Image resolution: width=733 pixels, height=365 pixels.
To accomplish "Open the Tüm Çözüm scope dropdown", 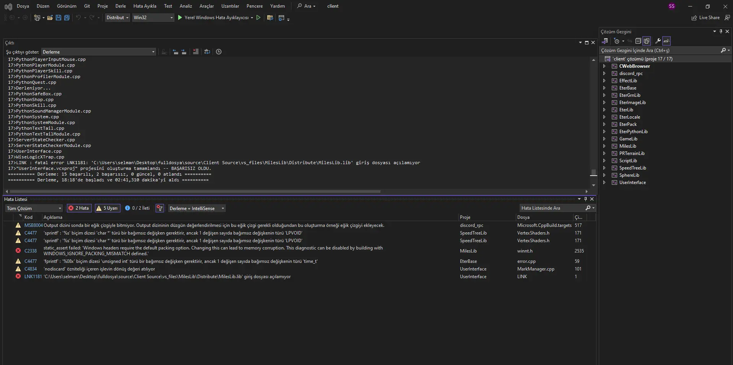I will tap(34, 208).
